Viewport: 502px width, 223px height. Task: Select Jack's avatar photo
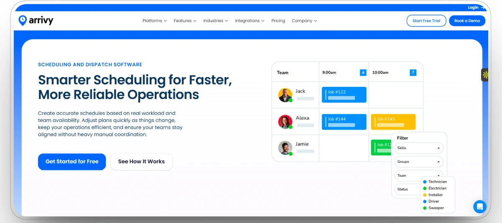coord(285,95)
